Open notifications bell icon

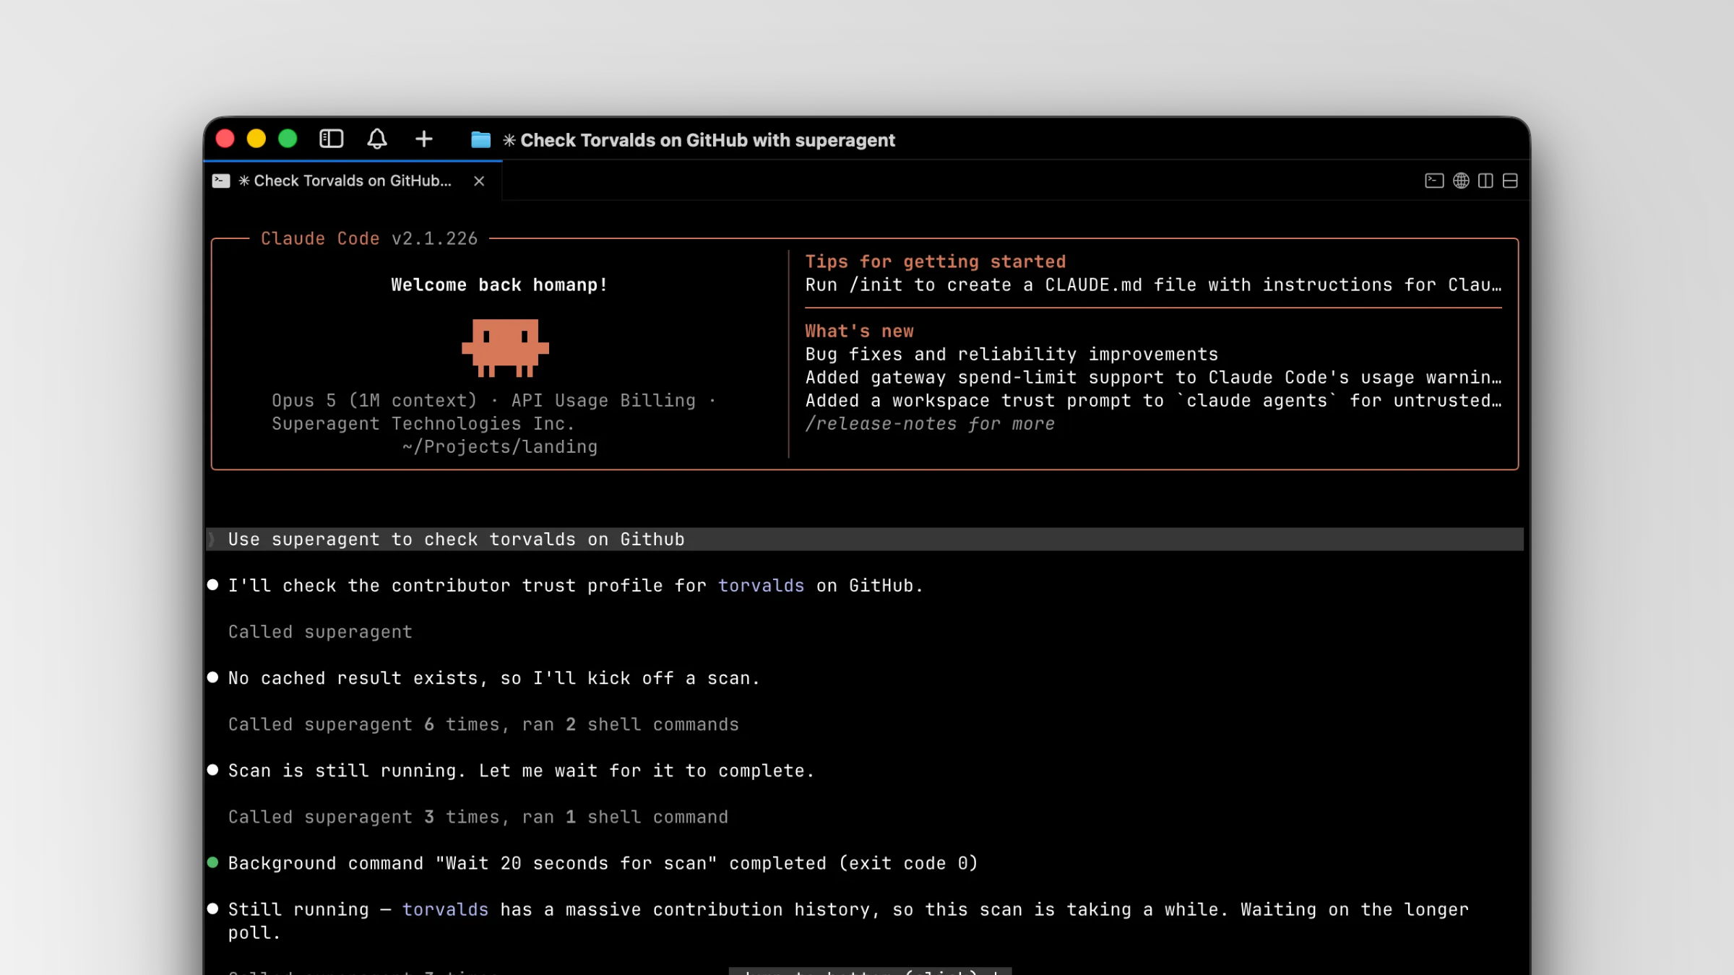pyautogui.click(x=377, y=139)
